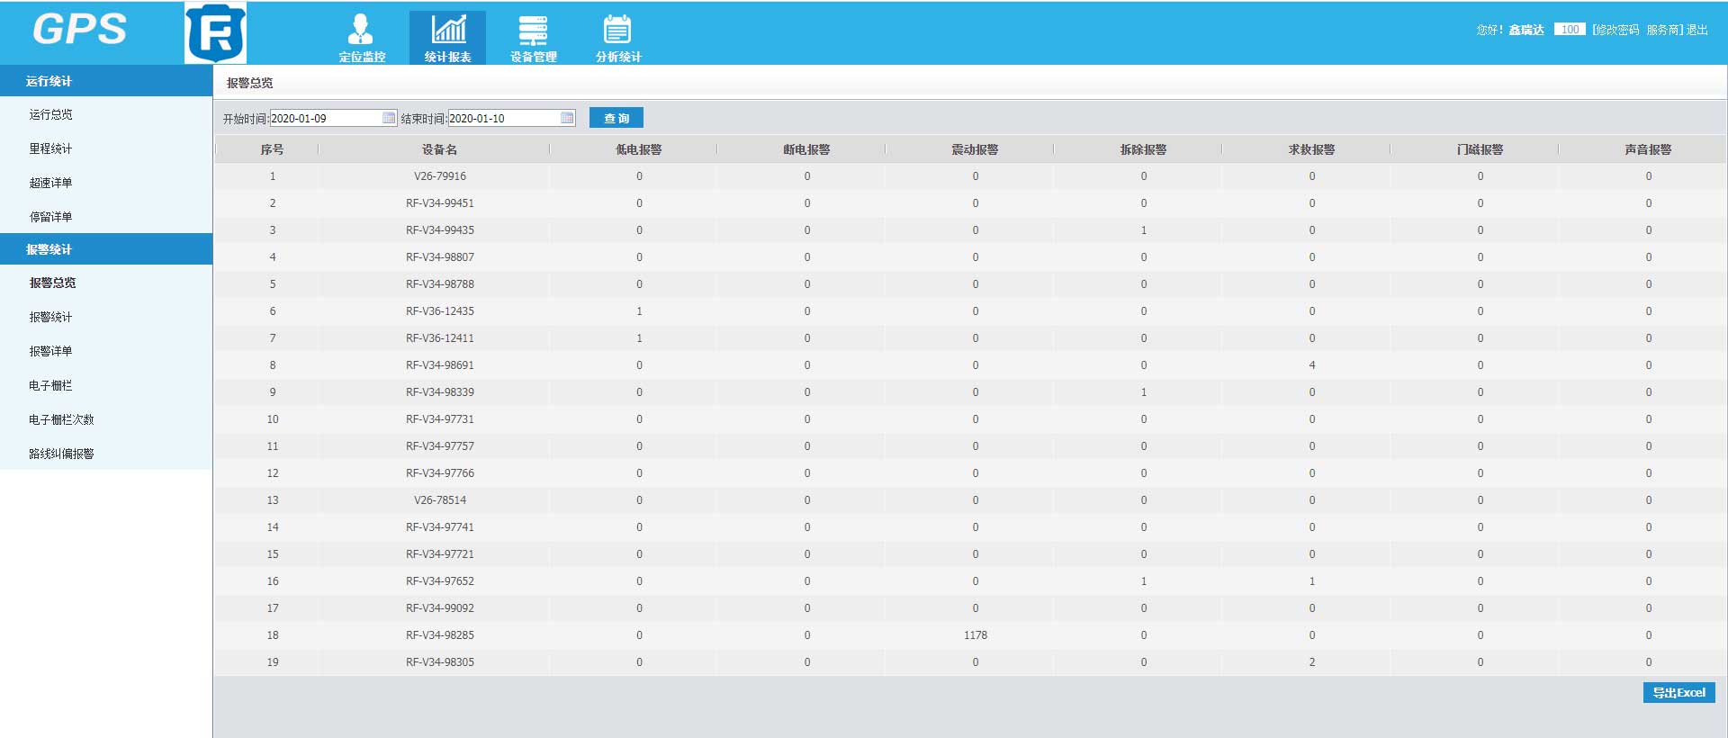Open calendar picker for start time

coord(389,118)
